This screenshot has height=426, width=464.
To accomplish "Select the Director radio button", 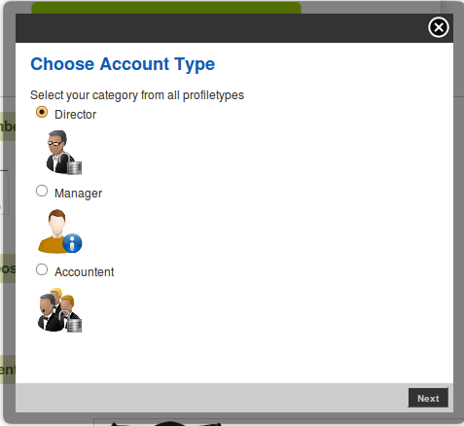I will click(x=42, y=112).
